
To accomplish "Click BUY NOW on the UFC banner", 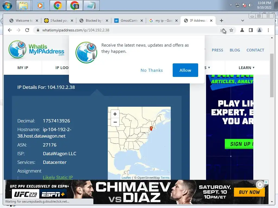I will point(249,192).
